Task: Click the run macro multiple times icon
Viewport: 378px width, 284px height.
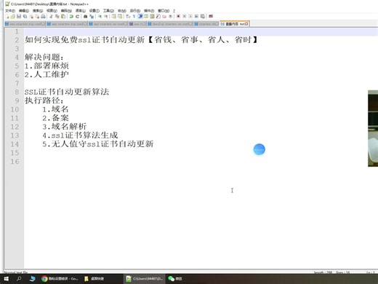Action: (x=196, y=17)
